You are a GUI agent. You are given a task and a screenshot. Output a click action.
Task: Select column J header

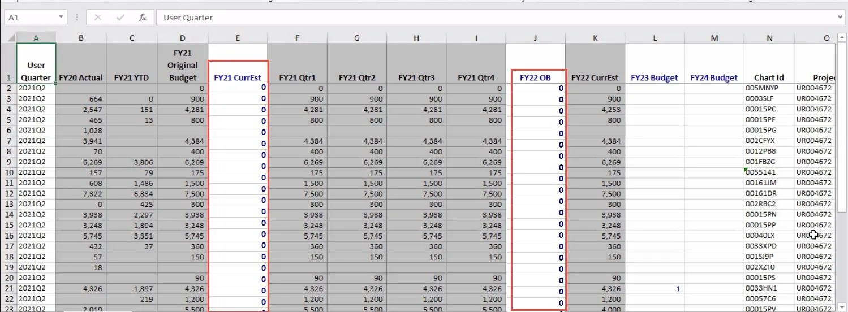pos(535,38)
